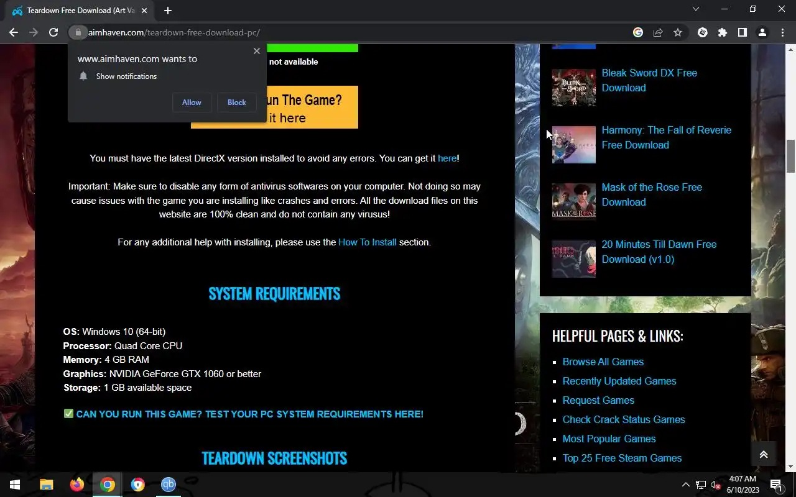796x497 pixels.
Task: Open Google icon in the address bar
Action: point(638,32)
